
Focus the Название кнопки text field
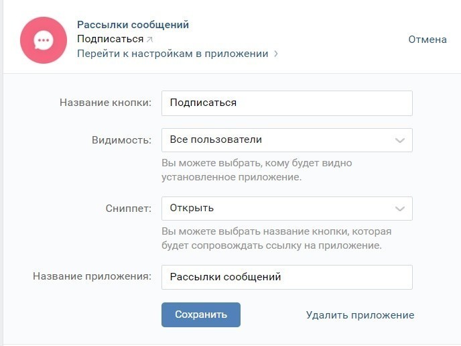pos(287,103)
